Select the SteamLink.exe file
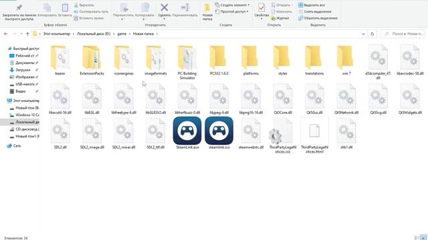428x240 pixels. pos(187,133)
